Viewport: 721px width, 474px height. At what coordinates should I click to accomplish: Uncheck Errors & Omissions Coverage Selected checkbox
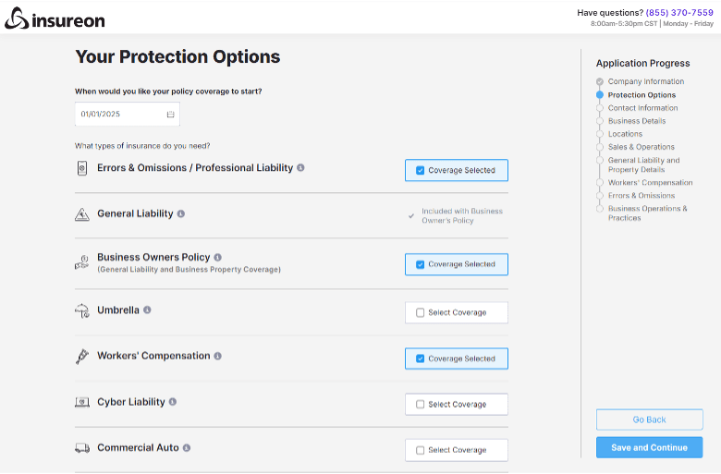[x=421, y=170]
